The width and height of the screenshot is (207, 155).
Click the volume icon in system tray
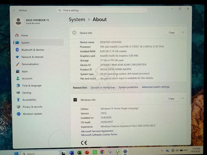pos(177,150)
